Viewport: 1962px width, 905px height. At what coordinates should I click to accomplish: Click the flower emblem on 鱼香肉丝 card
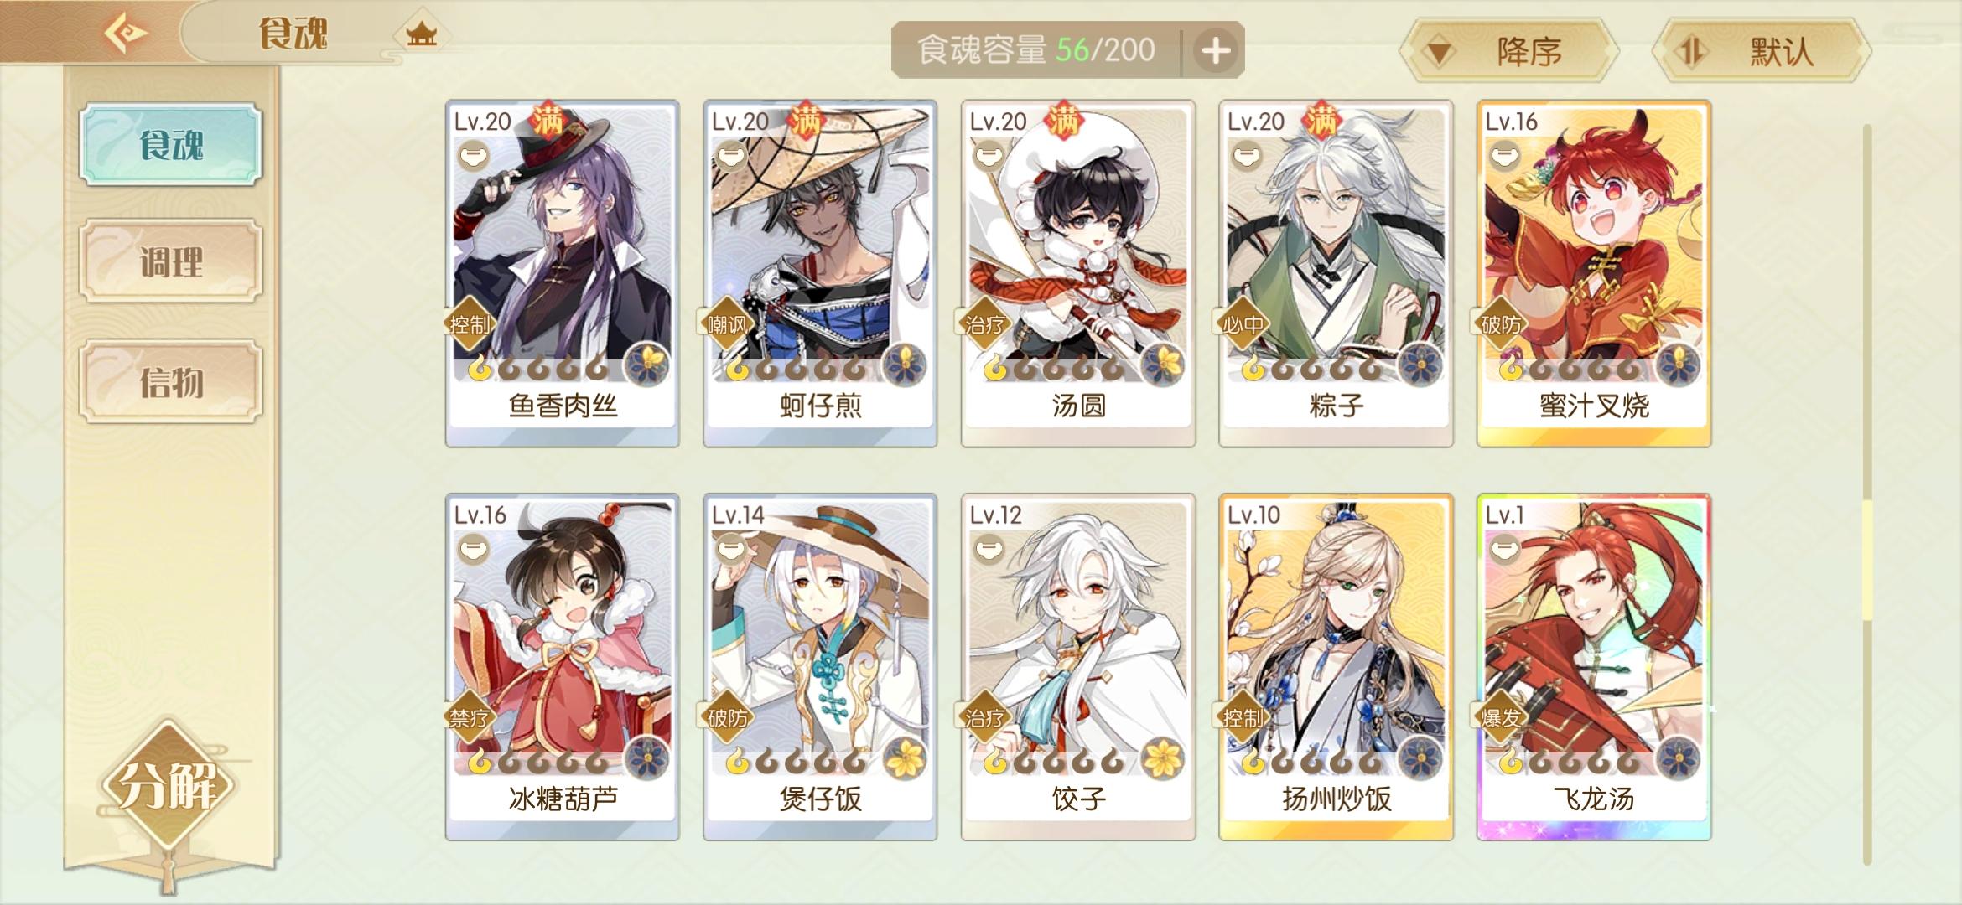646,365
